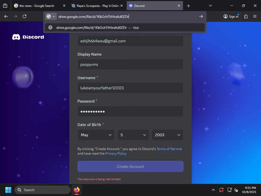
Task: Open the clock showing 9:51 PM
Action: (x=249, y=190)
